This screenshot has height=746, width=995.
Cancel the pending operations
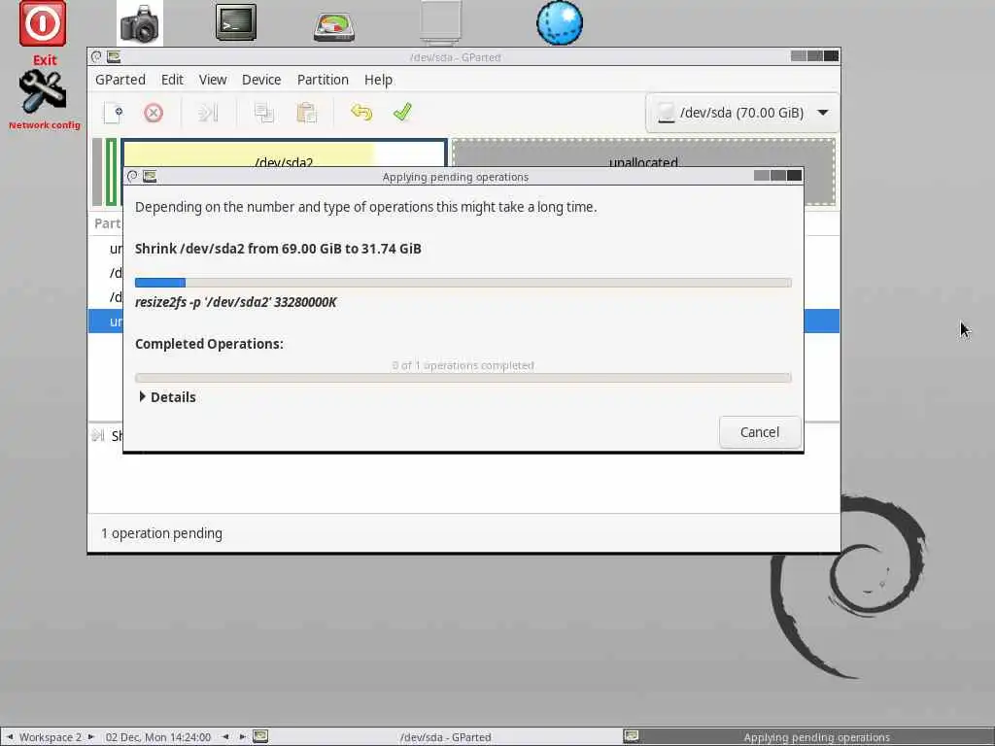coord(760,432)
